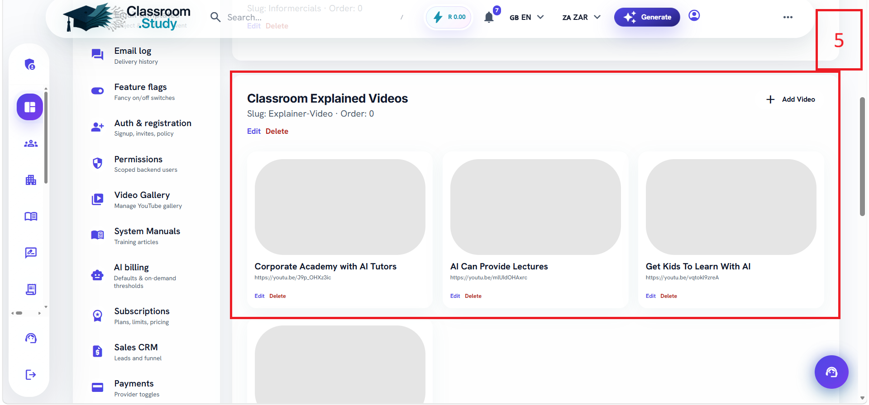The image size is (869, 405).
Task: Select the dashboard grid icon in left rail
Action: tap(30, 107)
